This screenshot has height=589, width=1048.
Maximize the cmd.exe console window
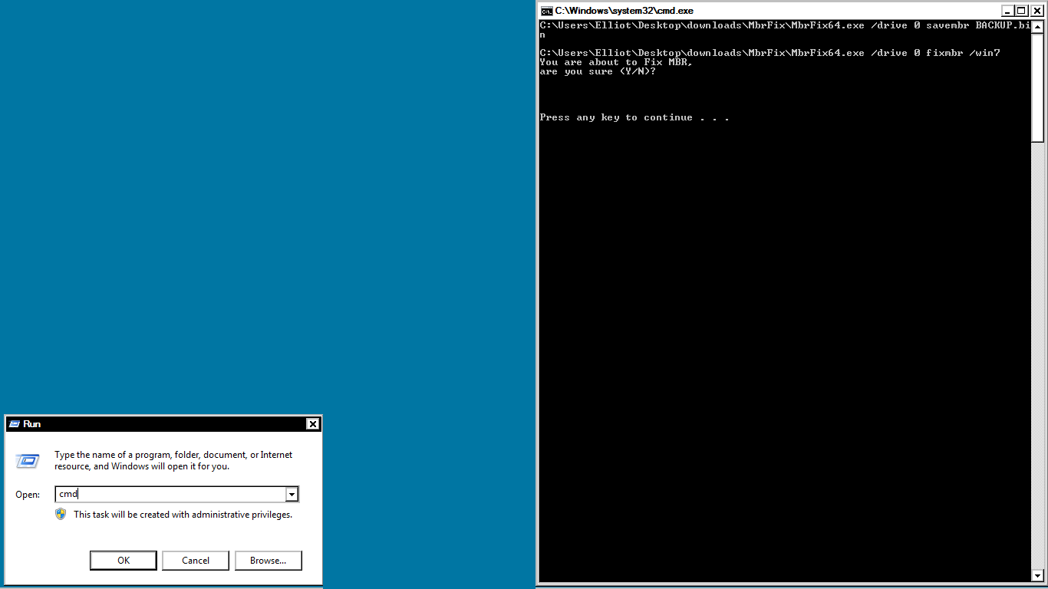[x=1023, y=10]
